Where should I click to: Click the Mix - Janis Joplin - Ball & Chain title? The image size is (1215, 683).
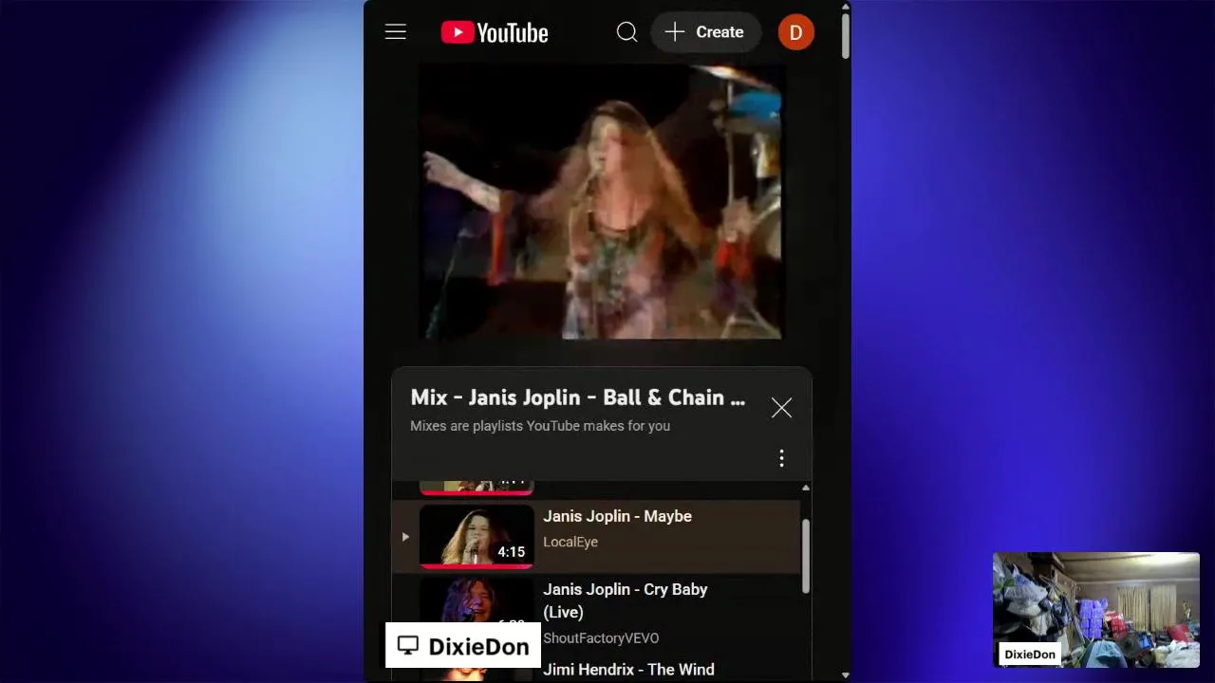(577, 397)
